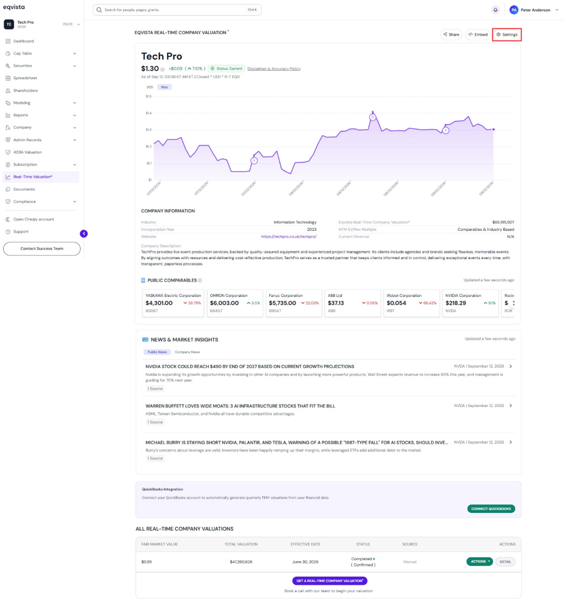Click the Cap Table sidebar icon
This screenshot has height=600, width=564.
click(8, 54)
